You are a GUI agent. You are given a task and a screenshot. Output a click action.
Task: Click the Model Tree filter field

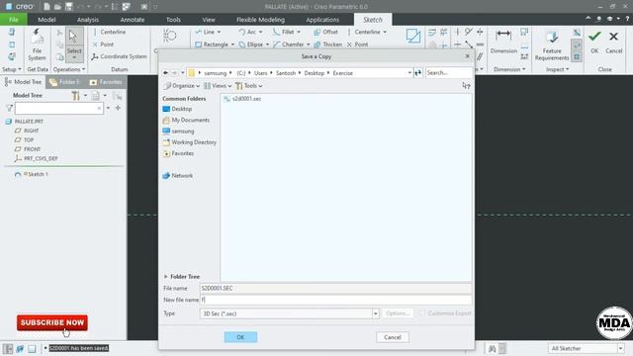(x=59, y=108)
